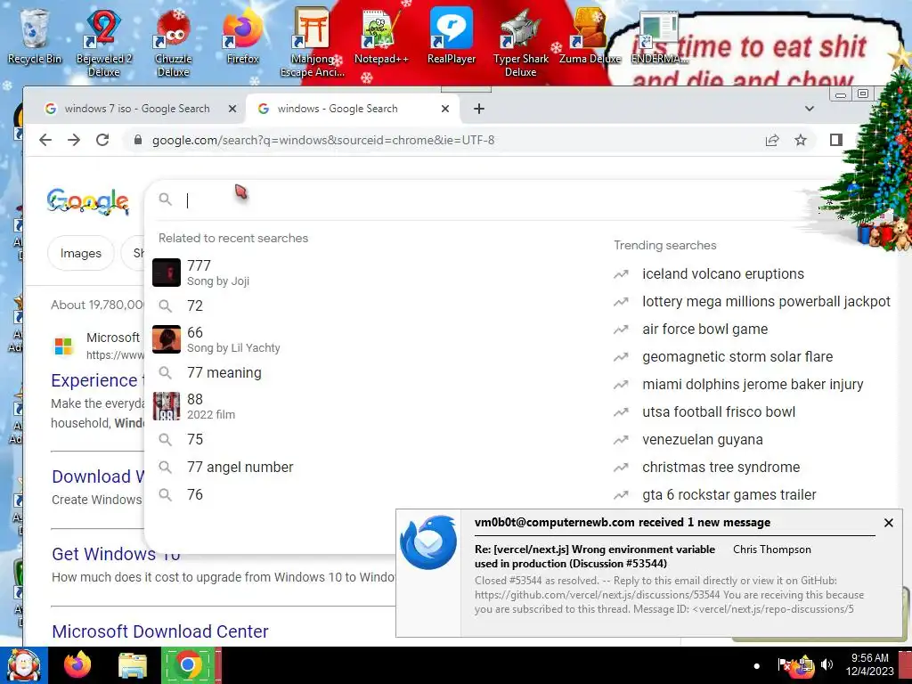Select search suggestion 75

pos(372,439)
